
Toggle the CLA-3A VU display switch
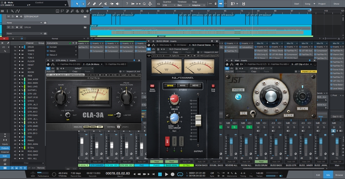point(68,115)
